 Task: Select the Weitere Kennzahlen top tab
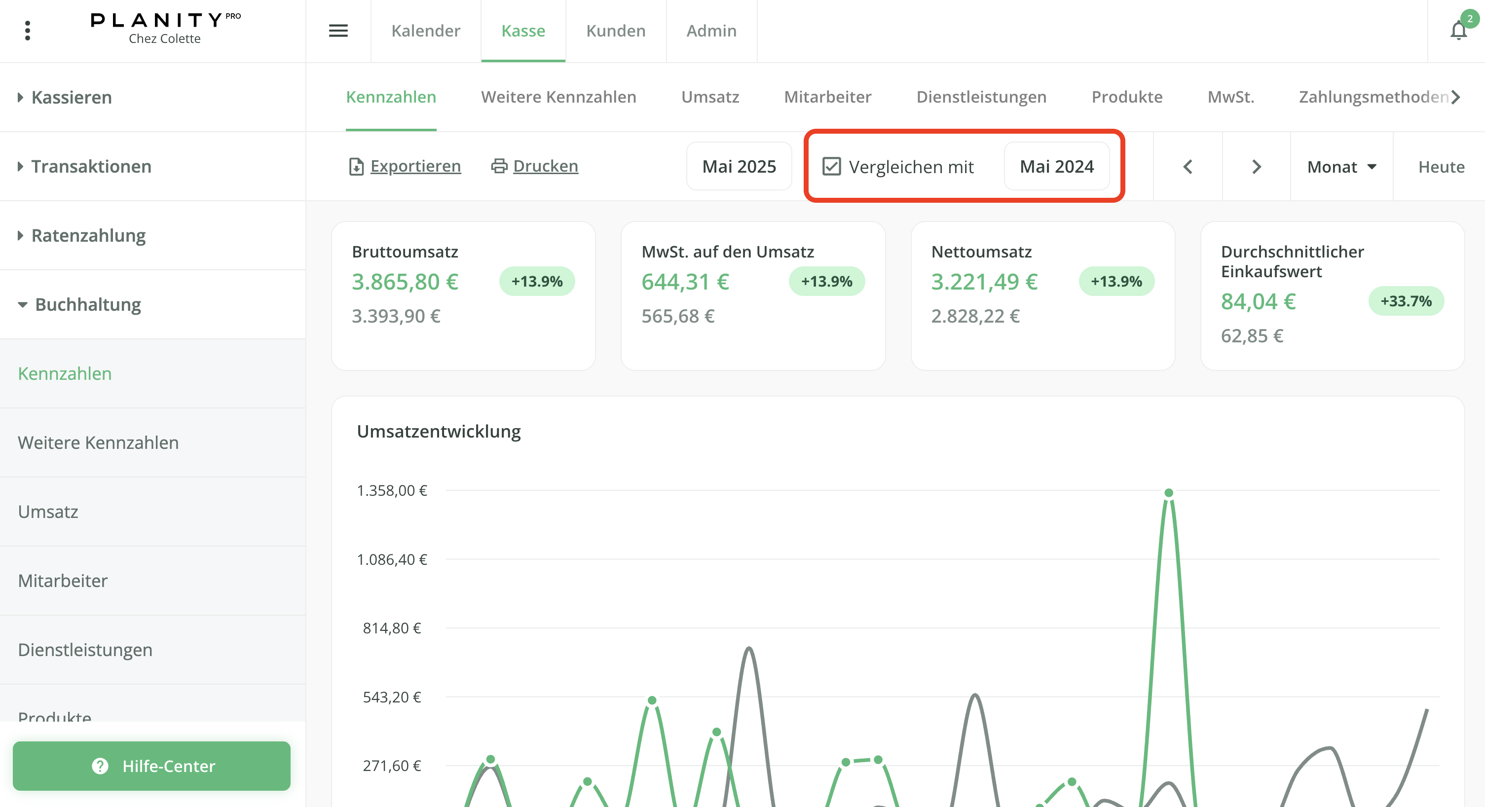tap(558, 97)
